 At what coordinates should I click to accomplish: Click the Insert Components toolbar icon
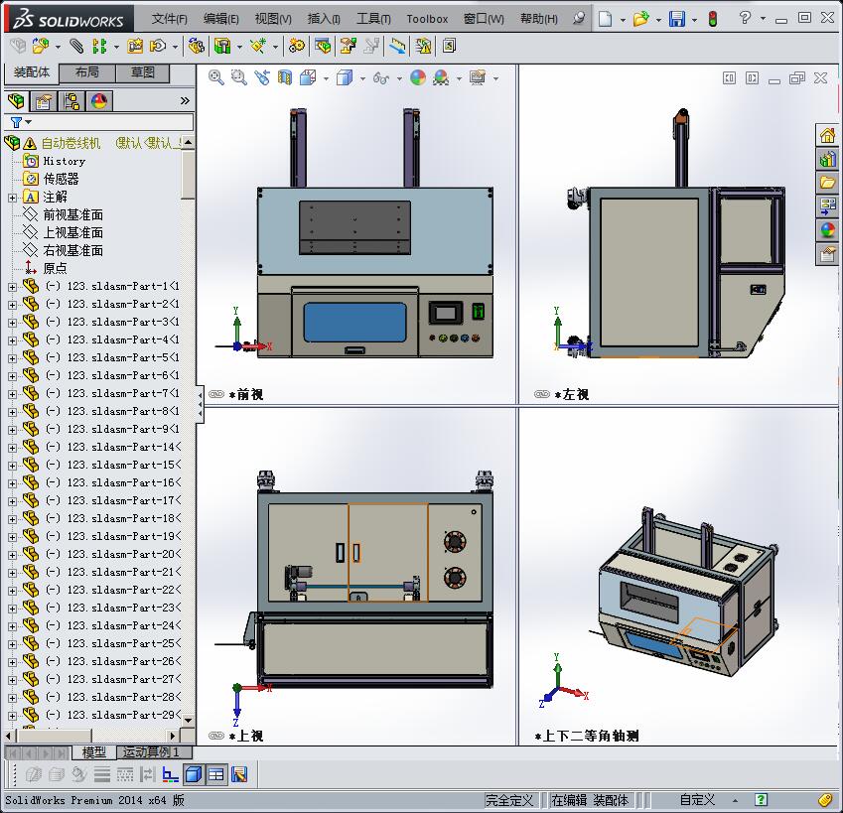point(41,46)
